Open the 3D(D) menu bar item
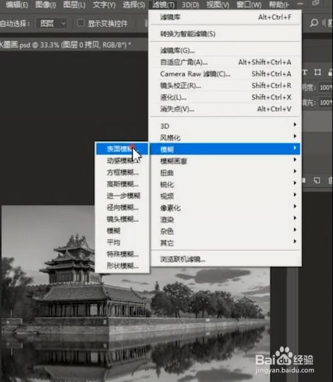 coord(190,5)
